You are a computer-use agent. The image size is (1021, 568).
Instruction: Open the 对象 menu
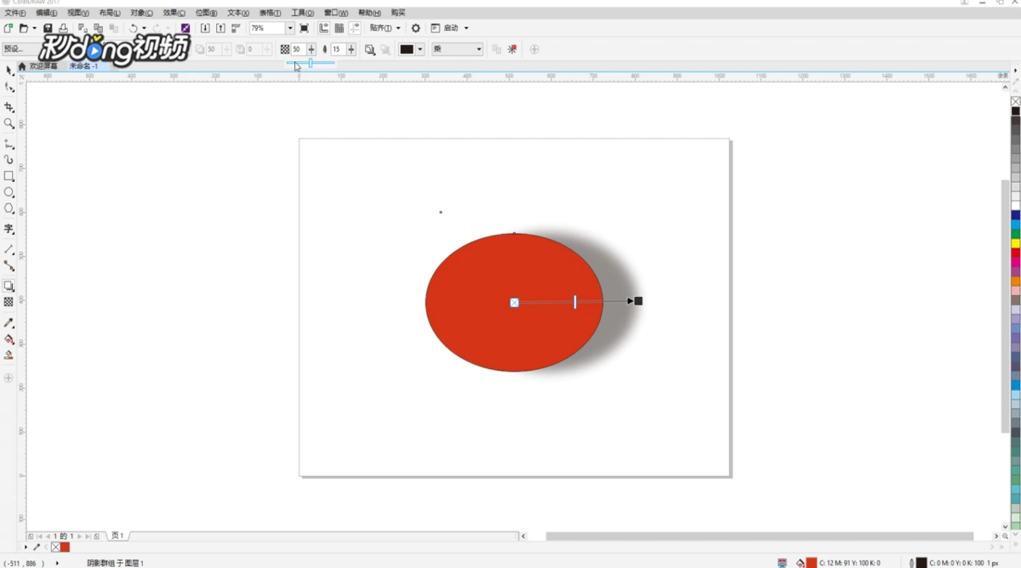(x=142, y=14)
